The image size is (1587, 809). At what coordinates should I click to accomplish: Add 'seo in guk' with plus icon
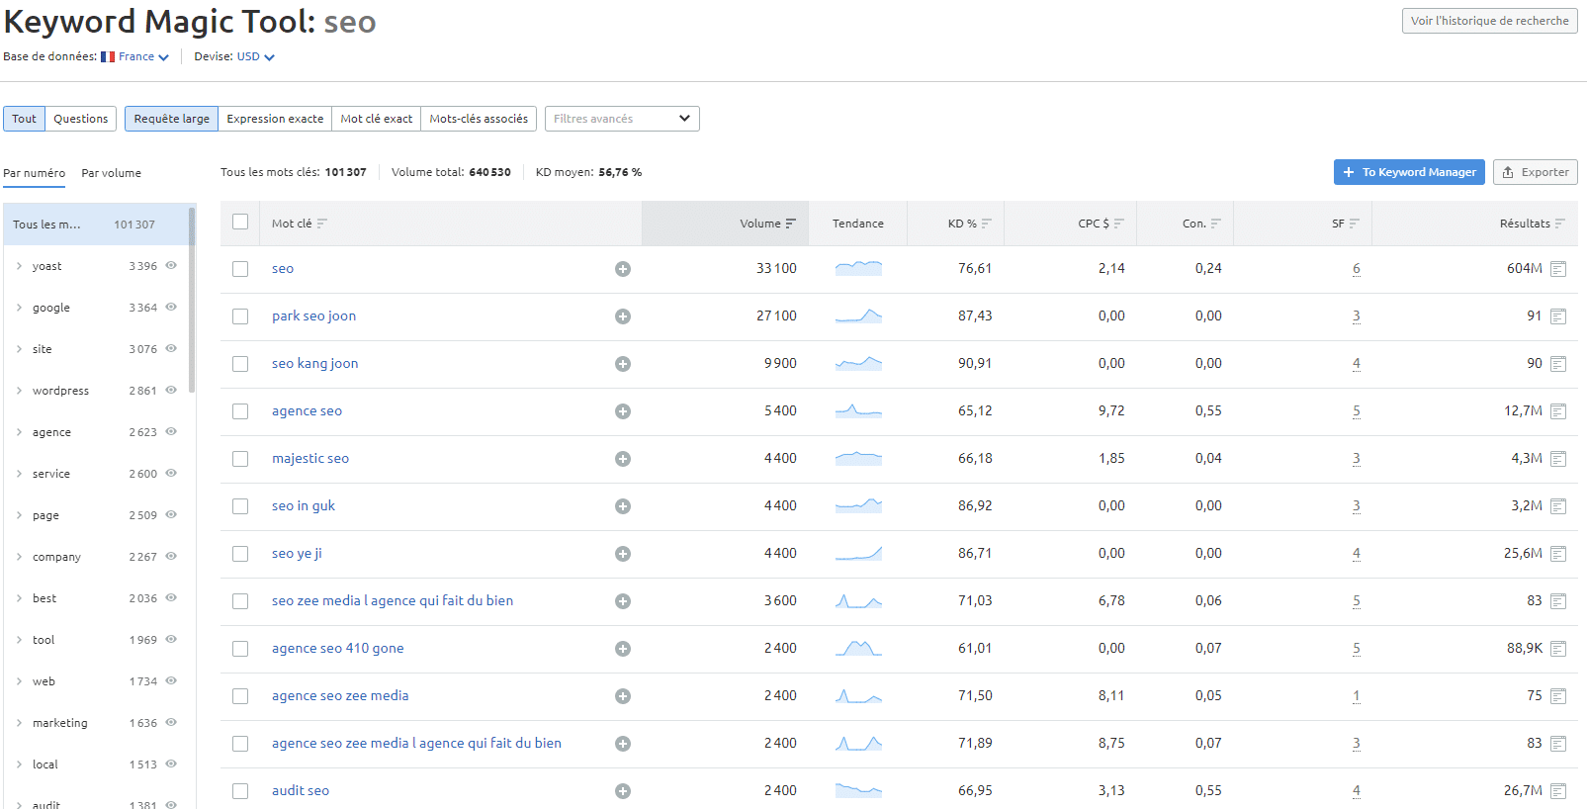pos(623,506)
